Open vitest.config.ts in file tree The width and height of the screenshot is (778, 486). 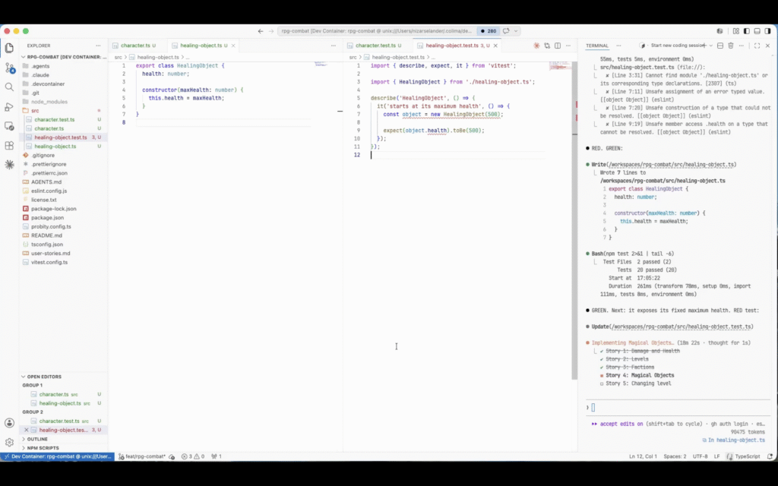[64, 262]
